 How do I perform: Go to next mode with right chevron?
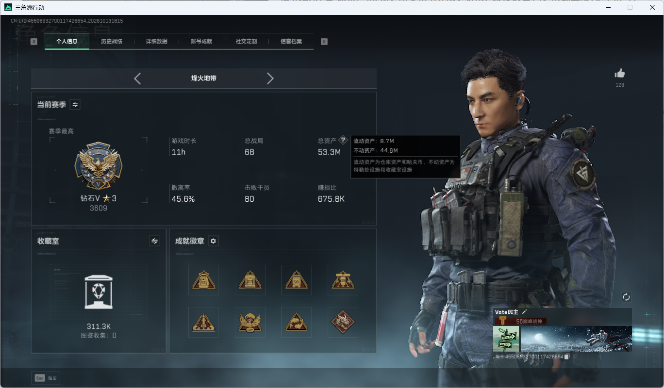tap(270, 78)
